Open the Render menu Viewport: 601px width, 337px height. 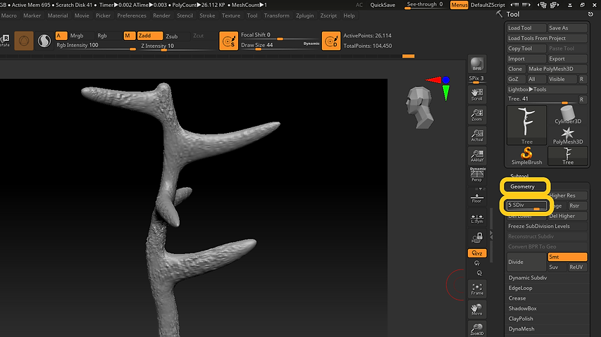pos(161,15)
